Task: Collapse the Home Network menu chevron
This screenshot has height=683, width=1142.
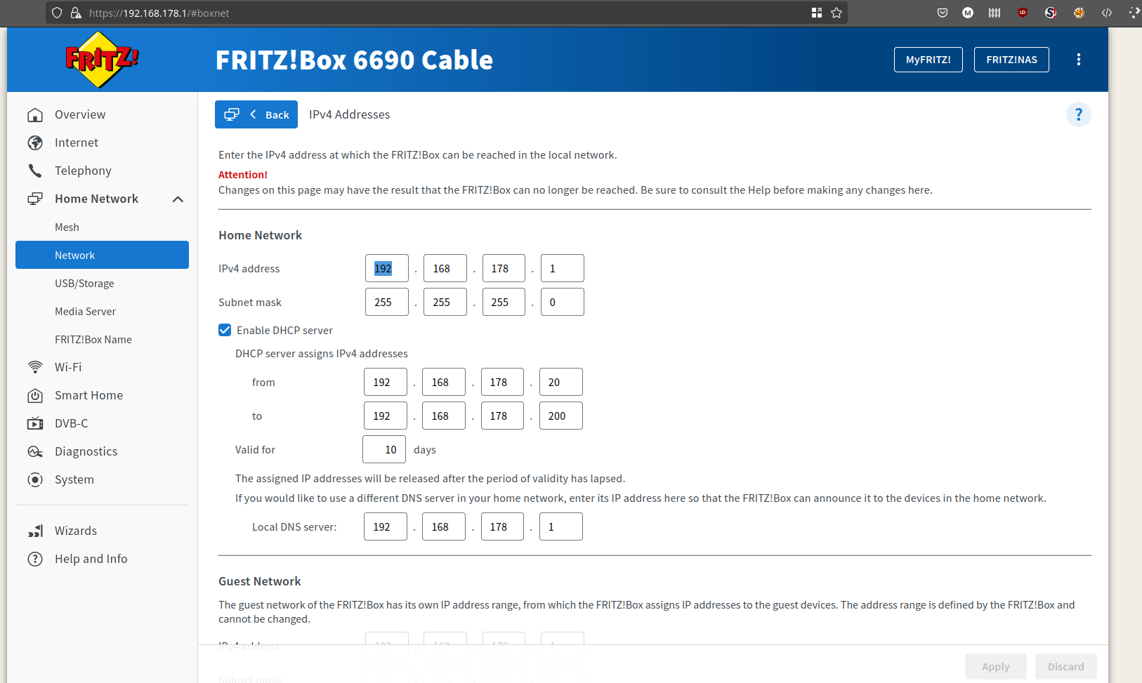Action: pyautogui.click(x=178, y=199)
